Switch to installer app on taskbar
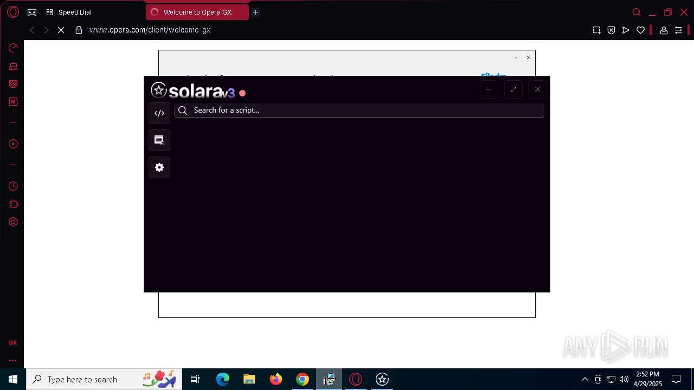694x390 pixels. pos(329,379)
